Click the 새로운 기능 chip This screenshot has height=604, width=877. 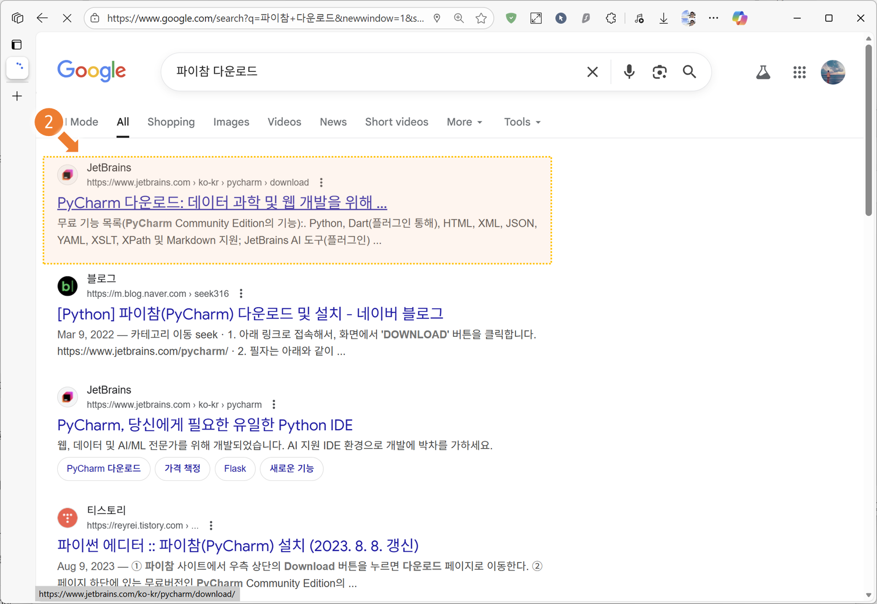[x=291, y=469]
